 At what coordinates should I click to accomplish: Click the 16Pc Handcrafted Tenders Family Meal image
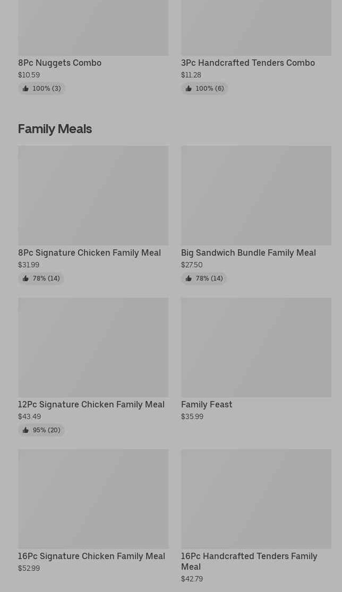click(x=256, y=499)
